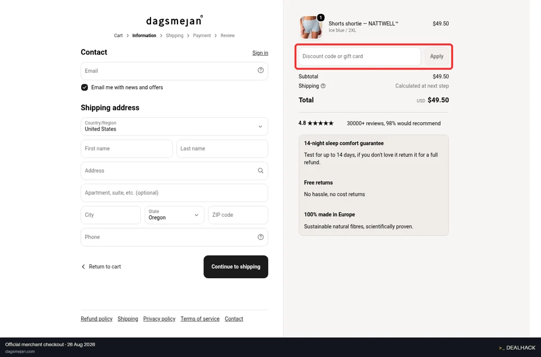Focus the Last name field
541x357 pixels.
tap(222, 149)
